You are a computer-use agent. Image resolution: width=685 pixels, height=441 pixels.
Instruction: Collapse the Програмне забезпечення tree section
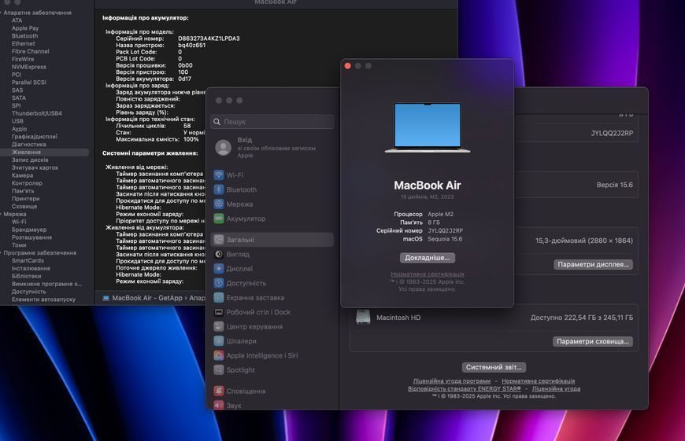click(2, 253)
